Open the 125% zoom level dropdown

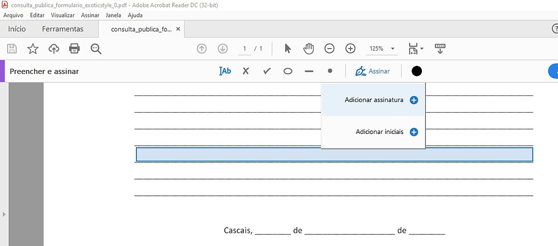[x=382, y=49]
